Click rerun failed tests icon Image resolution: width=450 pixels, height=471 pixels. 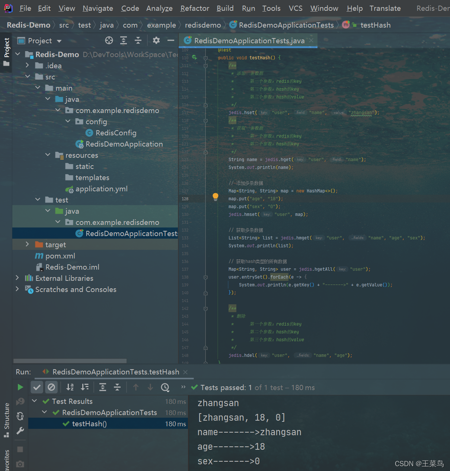click(x=20, y=401)
